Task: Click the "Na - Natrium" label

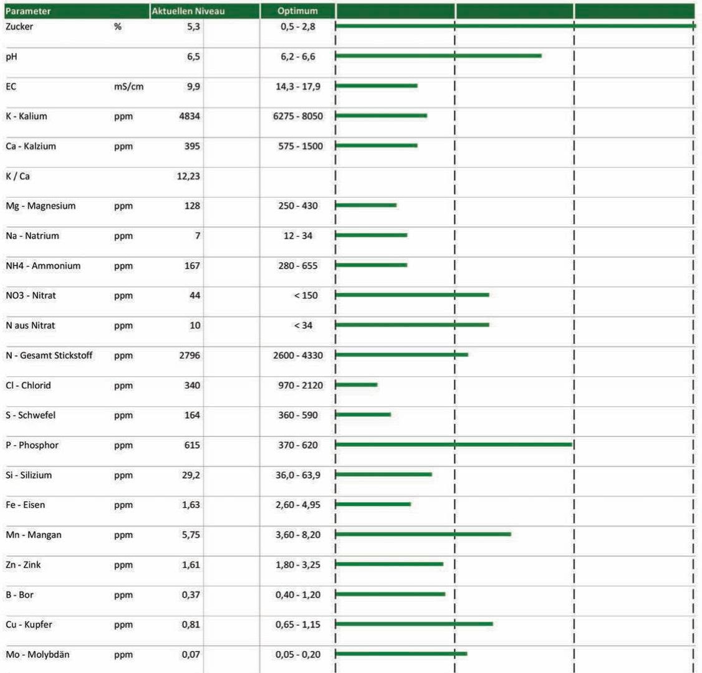Action: [32, 236]
